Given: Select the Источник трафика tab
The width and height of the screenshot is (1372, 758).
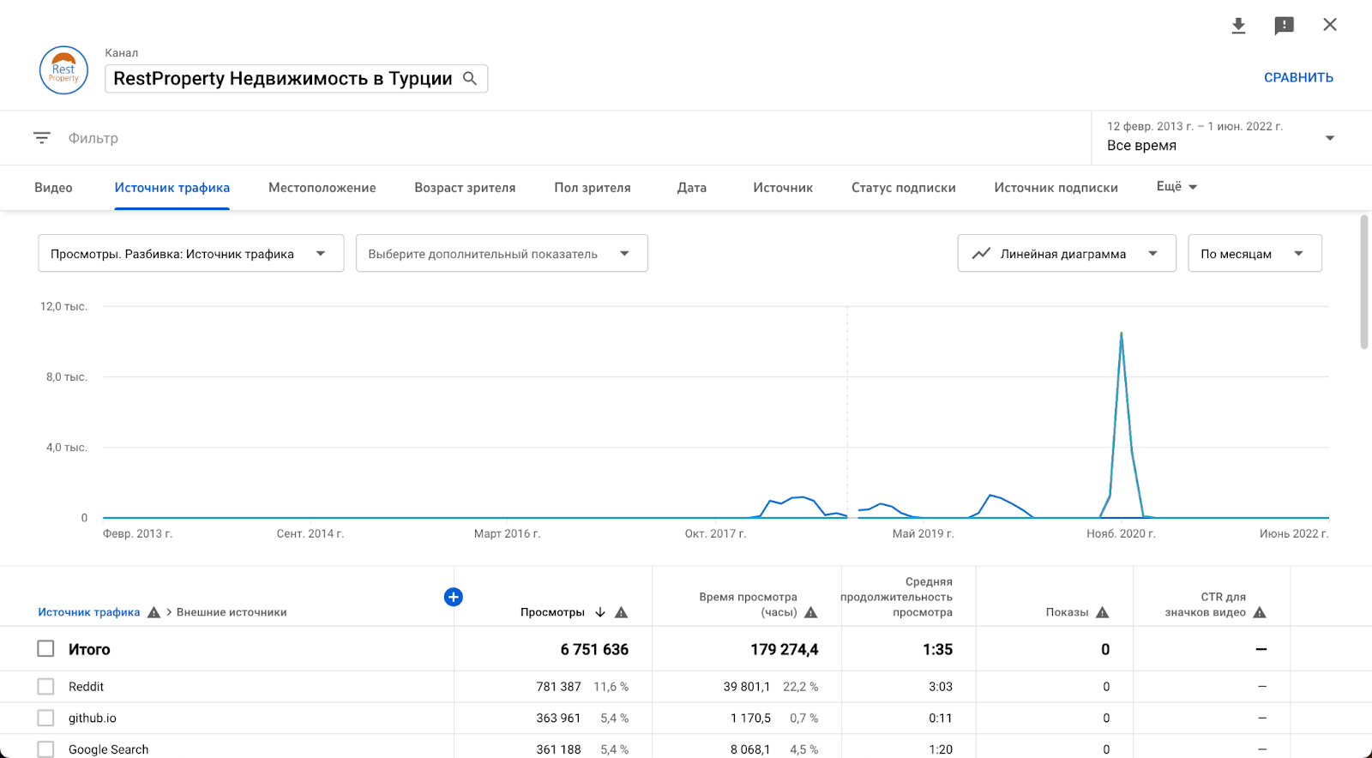Looking at the screenshot, I should click(172, 188).
